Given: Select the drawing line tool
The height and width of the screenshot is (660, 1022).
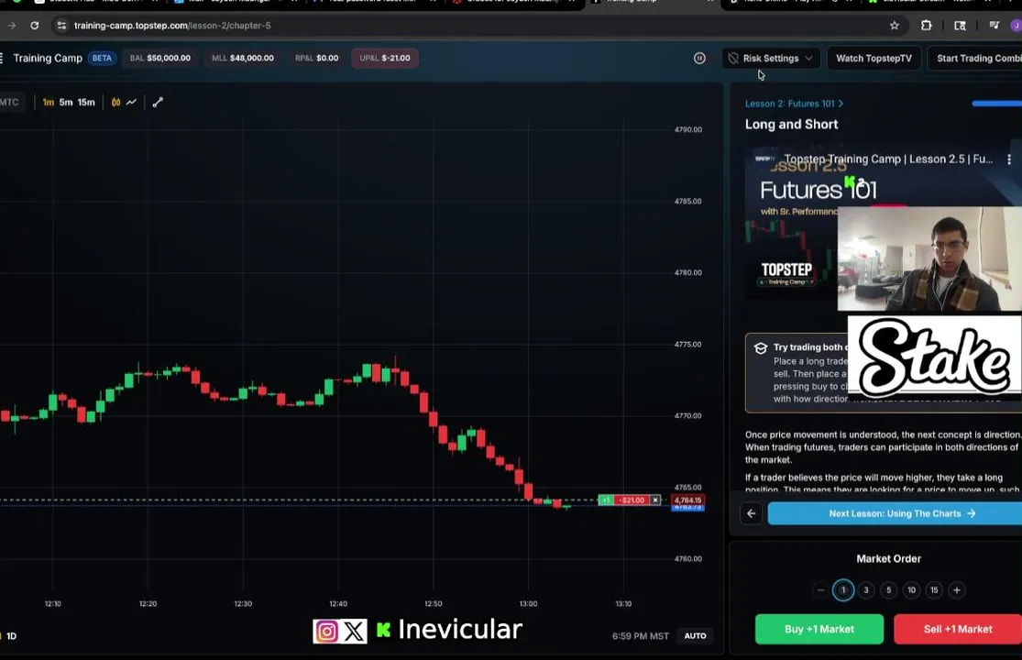Looking at the screenshot, I should click(x=158, y=103).
